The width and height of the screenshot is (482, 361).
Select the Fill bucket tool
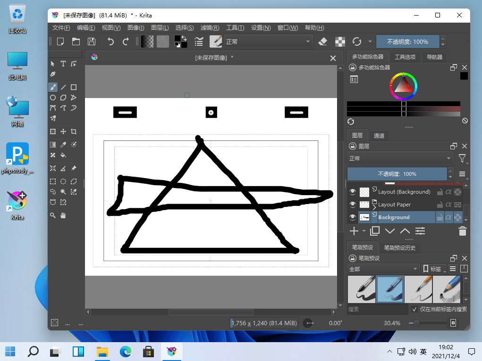[x=63, y=155]
